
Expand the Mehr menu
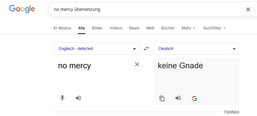click(x=188, y=28)
